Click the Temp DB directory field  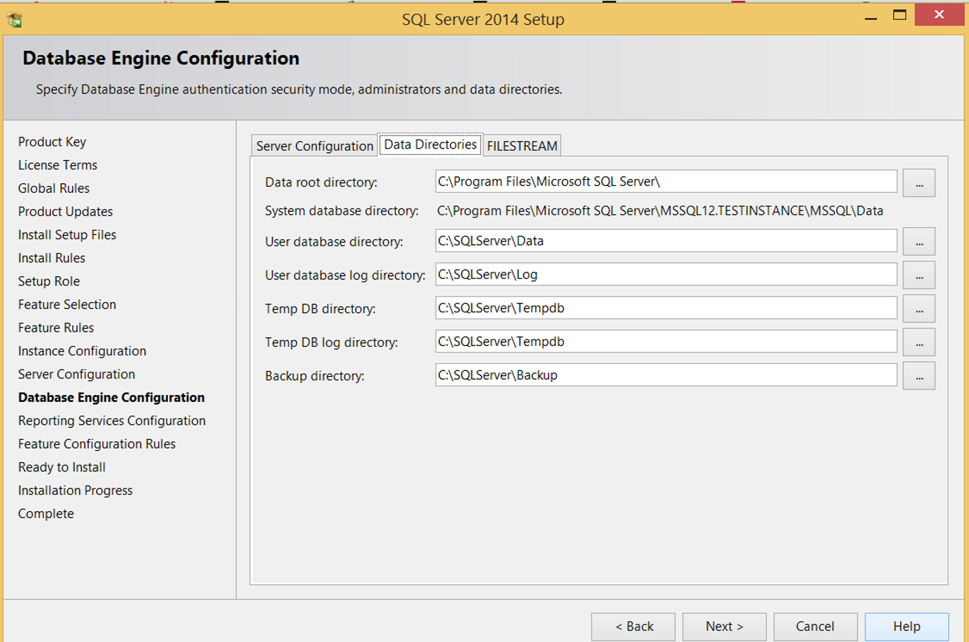point(666,308)
